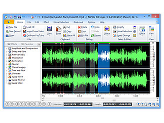Click the New File button

click(x=11, y=27)
